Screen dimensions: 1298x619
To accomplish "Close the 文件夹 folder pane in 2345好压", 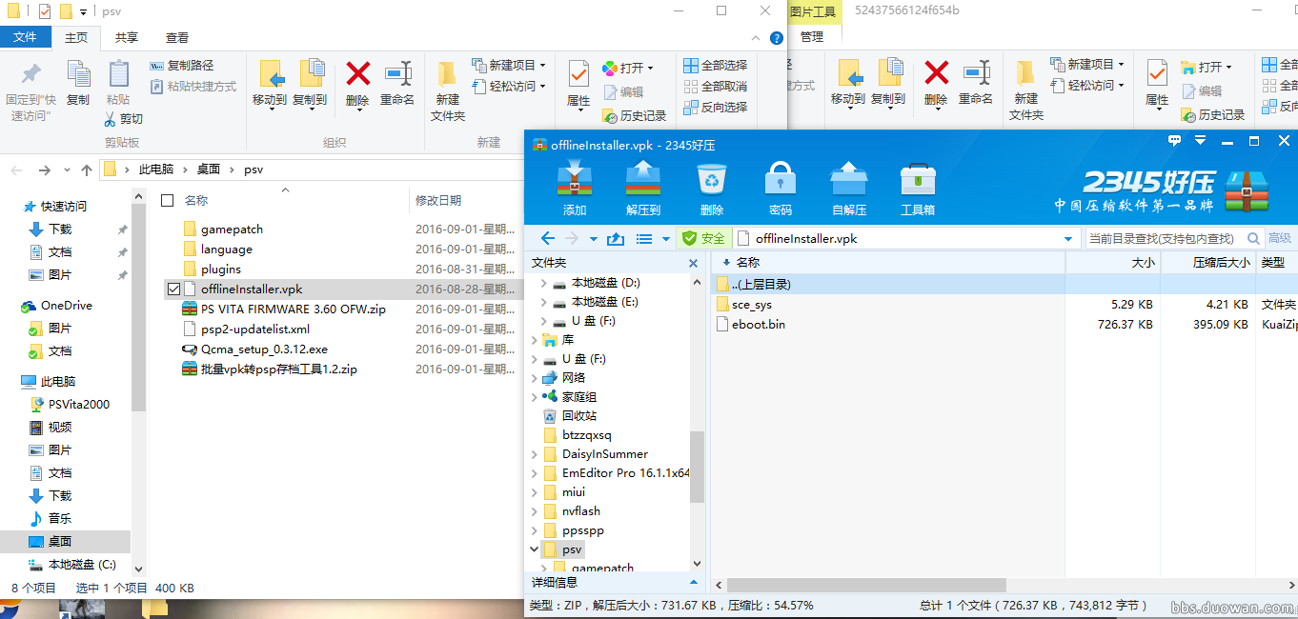I will 693,263.
